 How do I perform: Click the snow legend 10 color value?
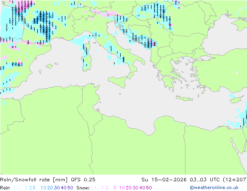click(x=122, y=188)
